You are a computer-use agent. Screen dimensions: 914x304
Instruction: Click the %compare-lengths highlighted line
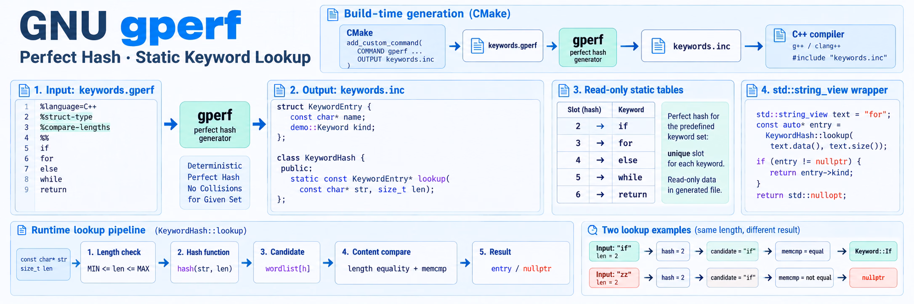click(75, 127)
